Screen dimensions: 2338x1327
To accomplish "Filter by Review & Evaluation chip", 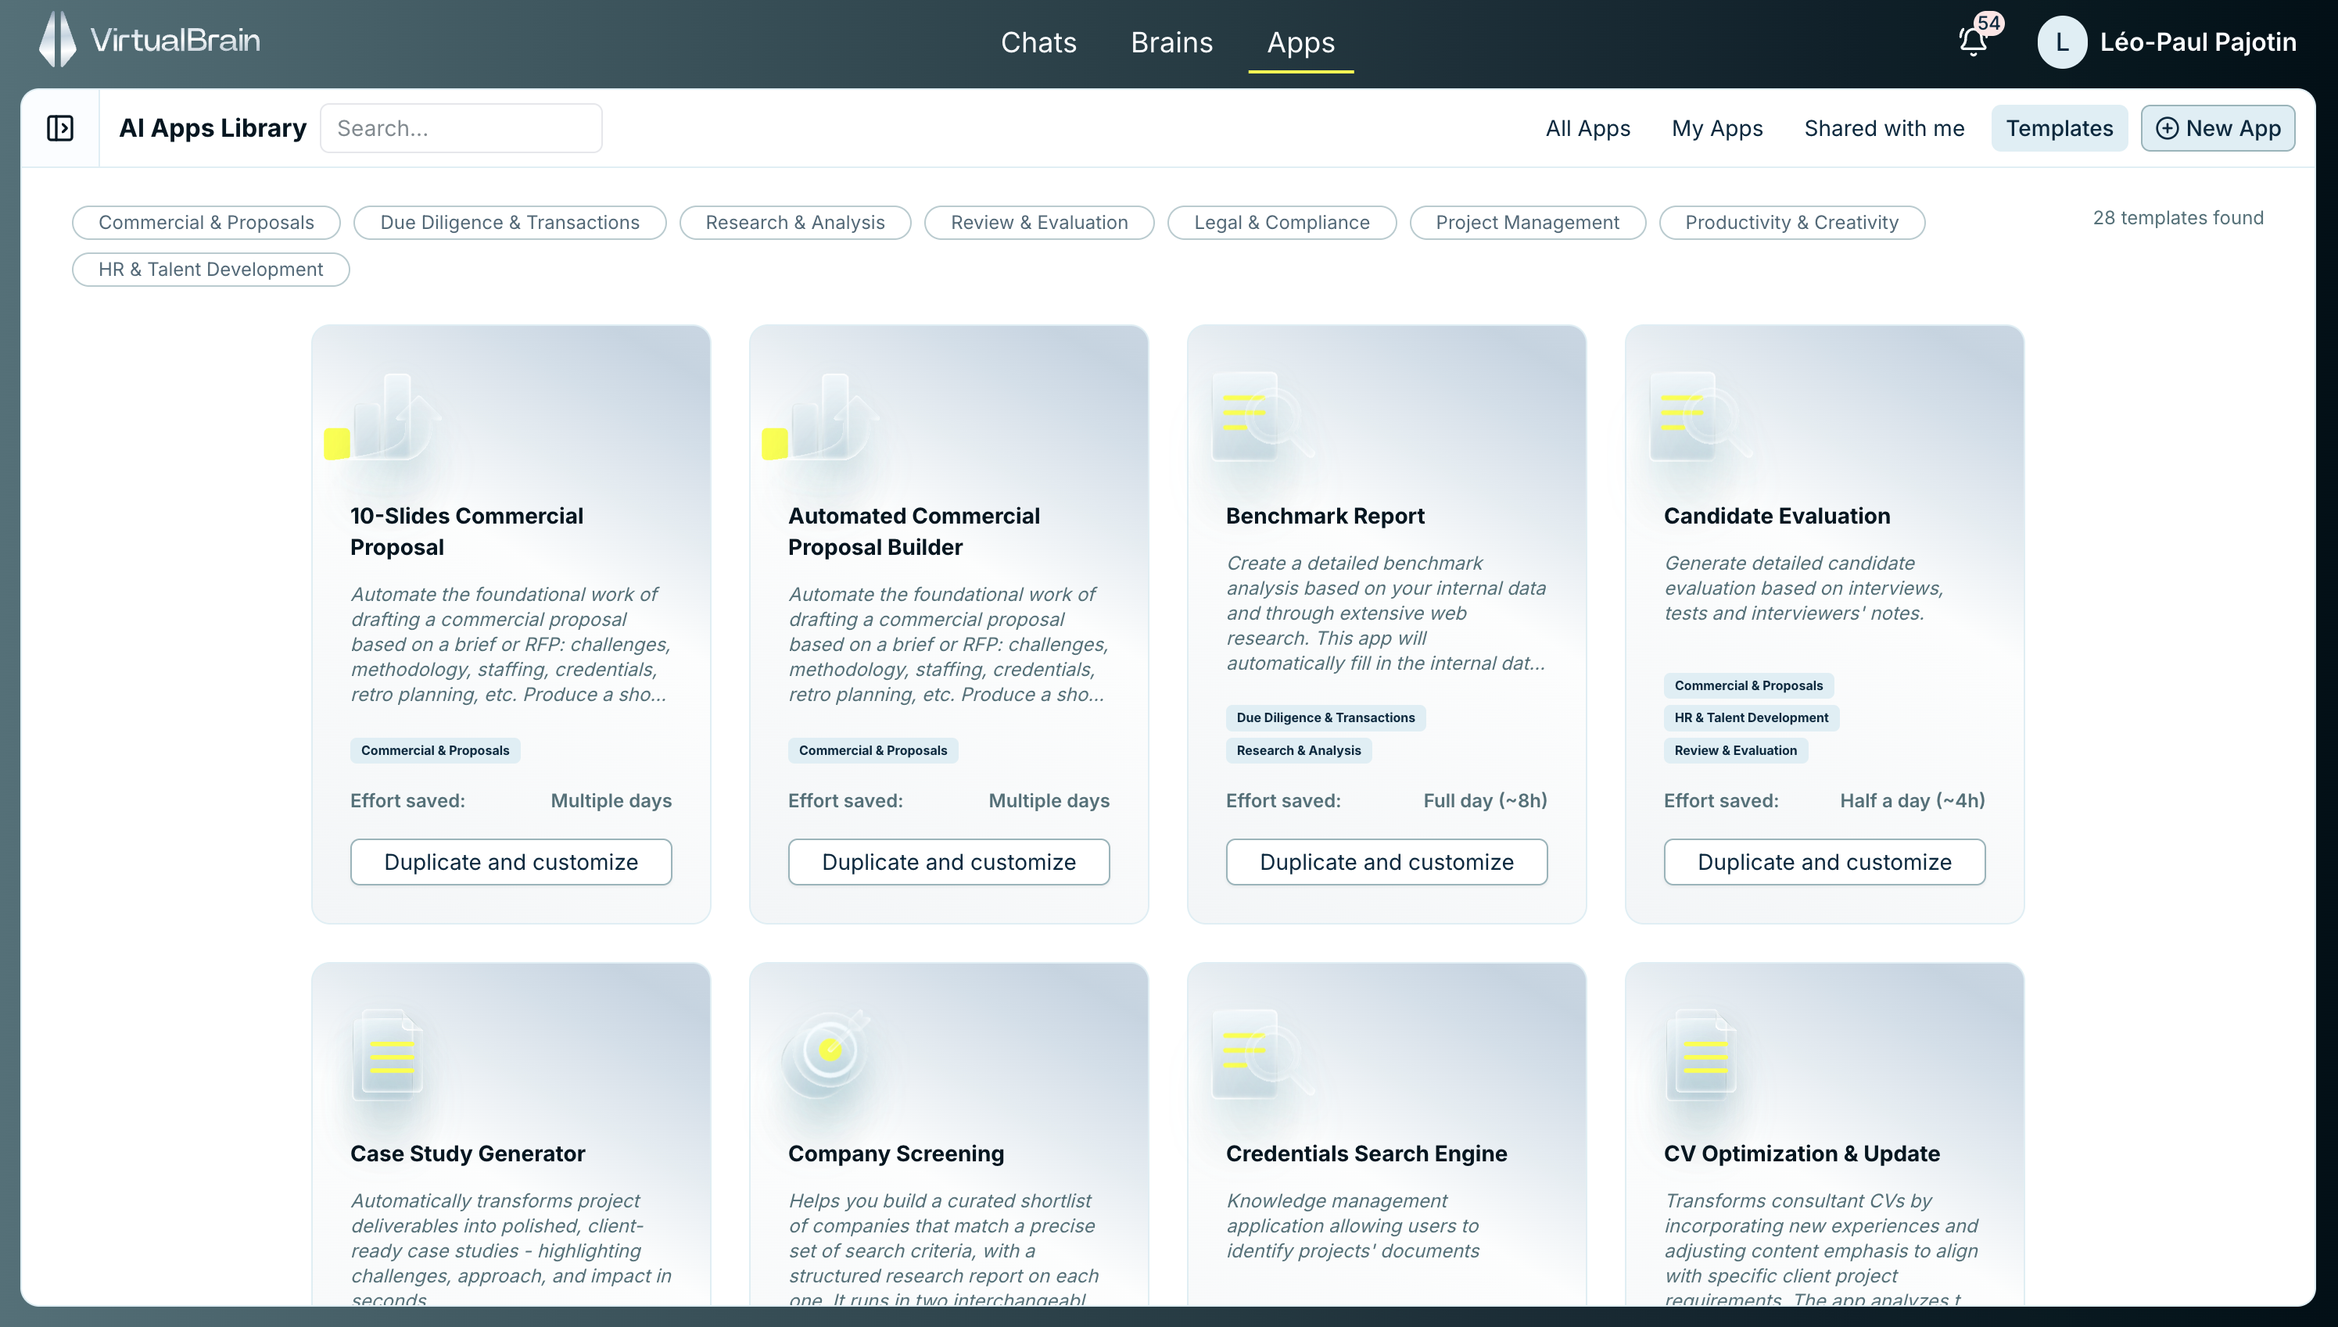I will click(1039, 223).
